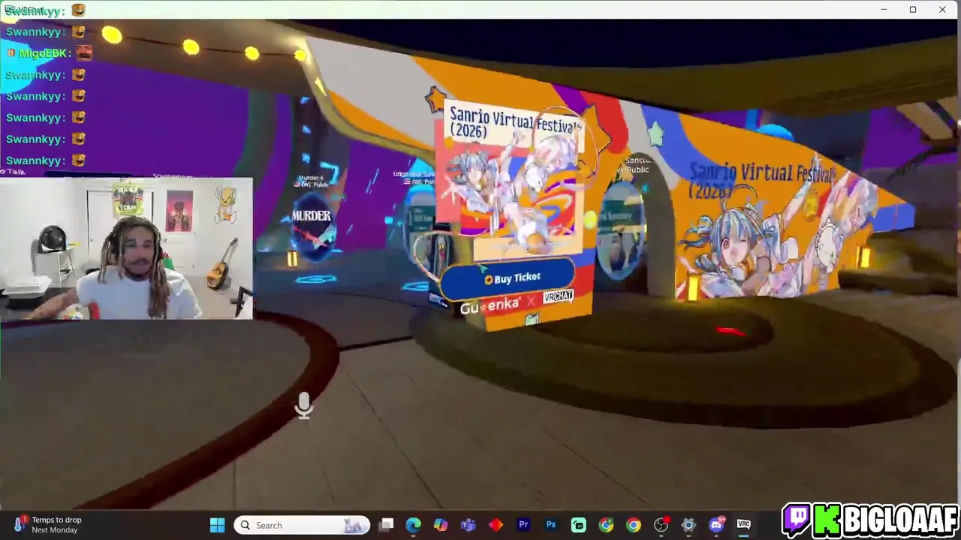Screen dimensions: 961x540
Task: Click the taskbar Search box
Action: tap(302, 525)
